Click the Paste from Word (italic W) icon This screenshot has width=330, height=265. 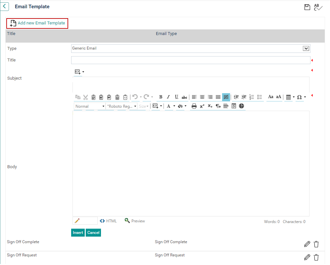[x=109, y=97]
